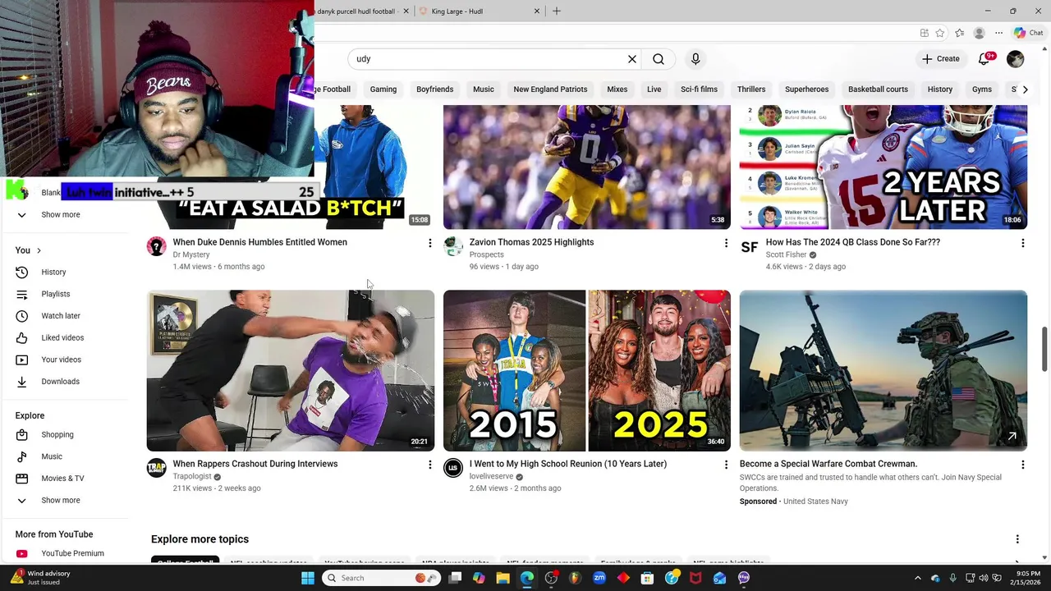Open browser Copilot Chat button

point(1028,33)
